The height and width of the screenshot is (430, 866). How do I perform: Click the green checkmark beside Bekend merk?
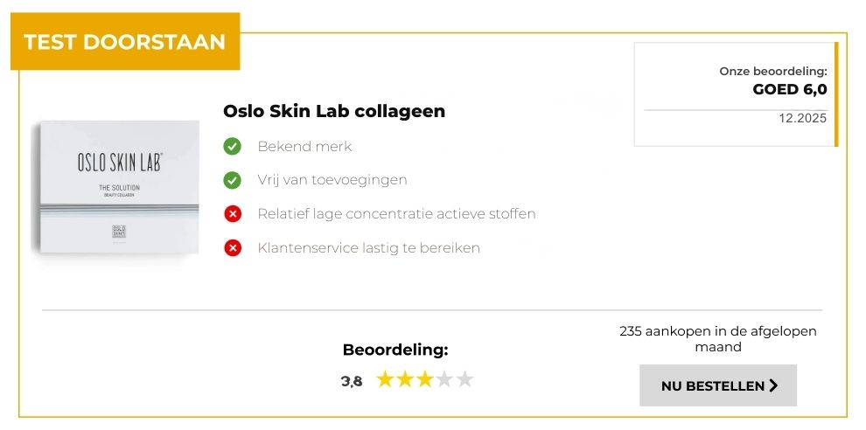(232, 147)
